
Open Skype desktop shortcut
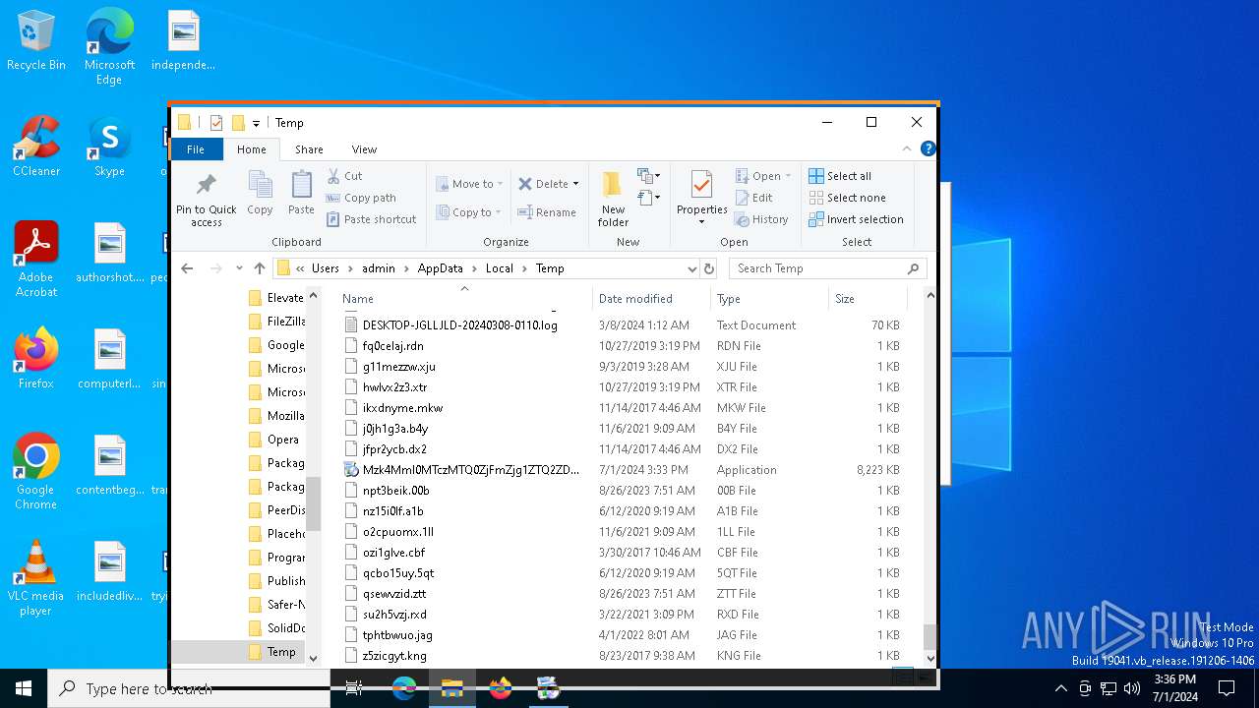pos(109,147)
